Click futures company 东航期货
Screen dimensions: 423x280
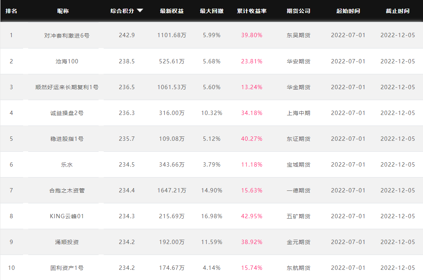pyautogui.click(x=298, y=268)
